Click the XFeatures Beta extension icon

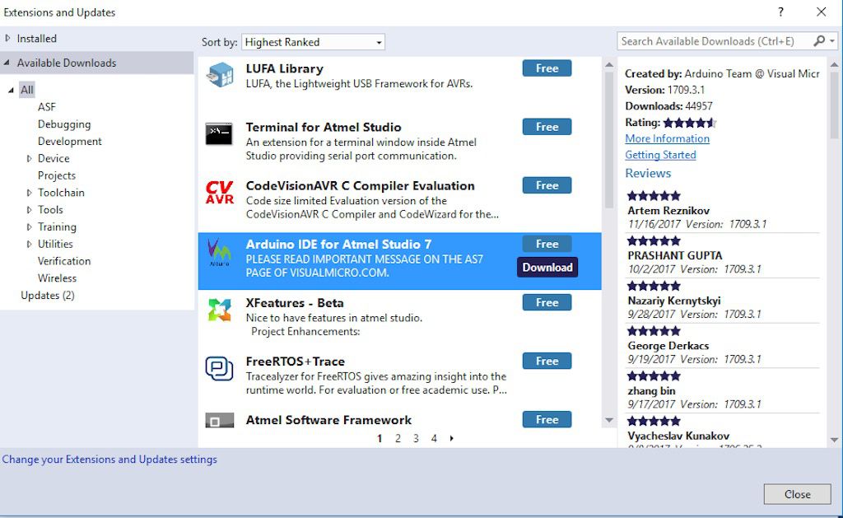(219, 310)
